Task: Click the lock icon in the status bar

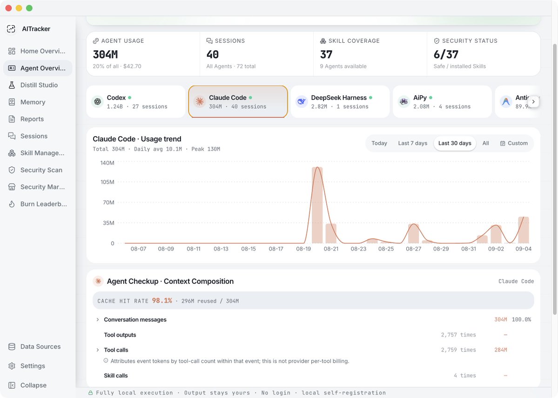Action: (90, 393)
